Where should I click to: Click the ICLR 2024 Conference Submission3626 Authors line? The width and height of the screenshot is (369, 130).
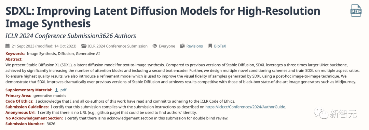[71, 36]
